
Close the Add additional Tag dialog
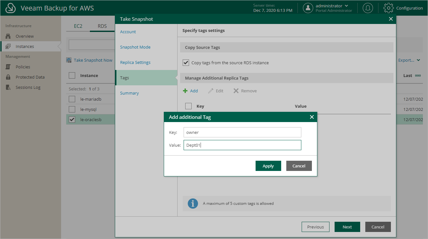point(312,117)
